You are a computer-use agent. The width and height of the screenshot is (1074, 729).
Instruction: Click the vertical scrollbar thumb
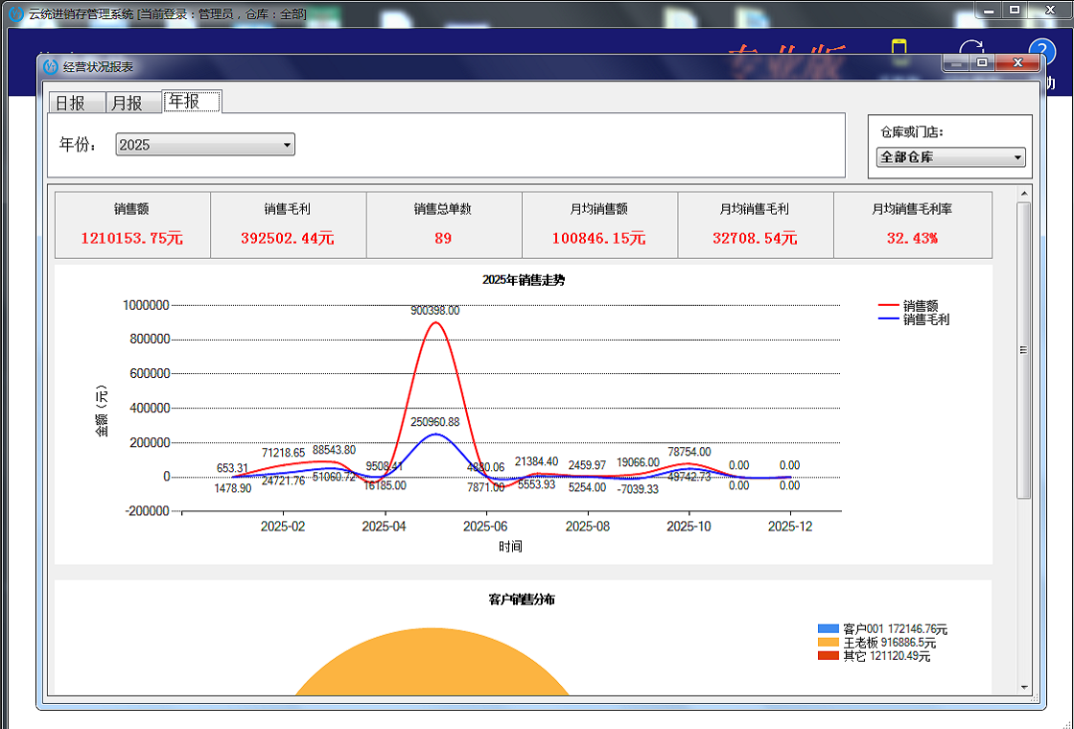tap(1023, 350)
